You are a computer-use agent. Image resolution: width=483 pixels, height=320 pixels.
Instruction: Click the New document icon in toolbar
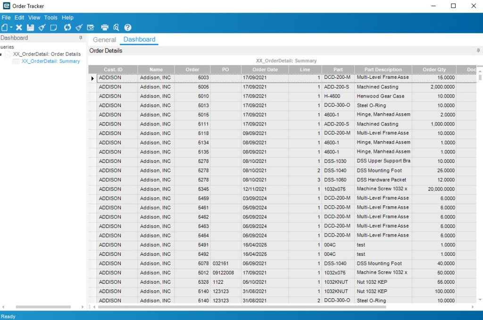[5, 27]
